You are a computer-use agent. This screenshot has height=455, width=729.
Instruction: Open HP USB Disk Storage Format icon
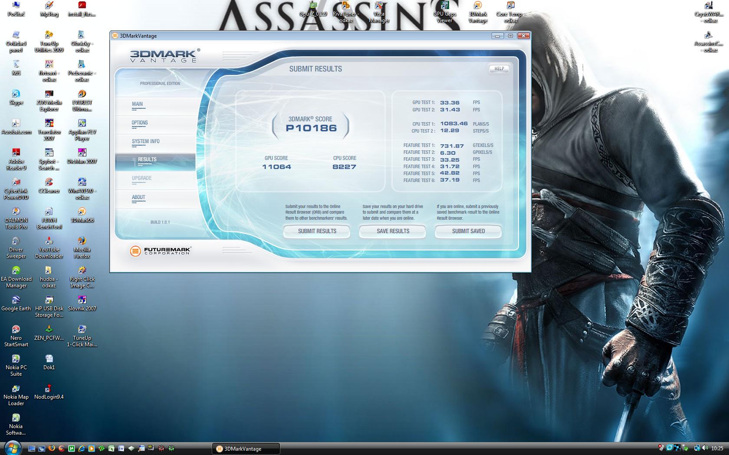49,307
